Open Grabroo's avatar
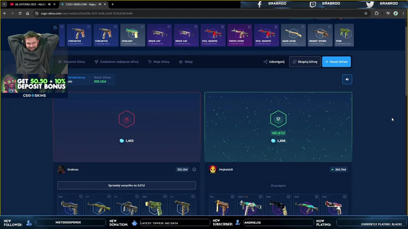Image resolution: width=408 pixels, height=229 pixels. pyautogui.click(x=61, y=170)
